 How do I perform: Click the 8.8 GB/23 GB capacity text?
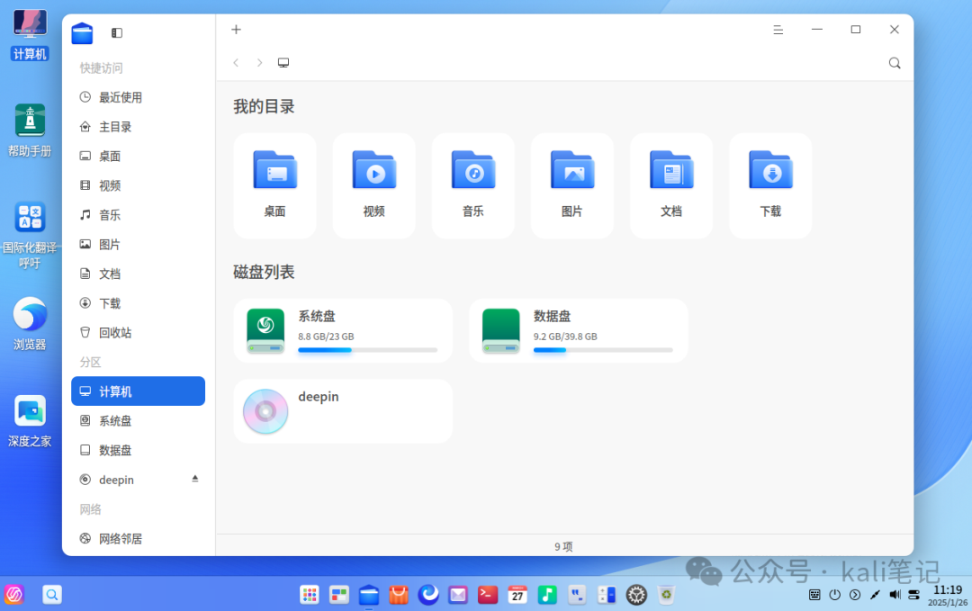click(x=326, y=337)
